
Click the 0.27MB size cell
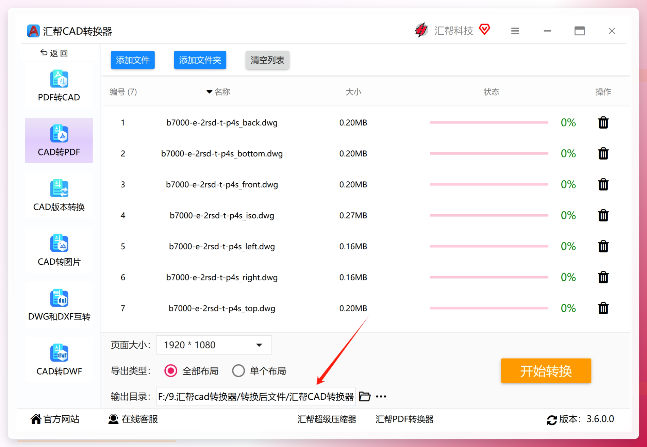353,215
